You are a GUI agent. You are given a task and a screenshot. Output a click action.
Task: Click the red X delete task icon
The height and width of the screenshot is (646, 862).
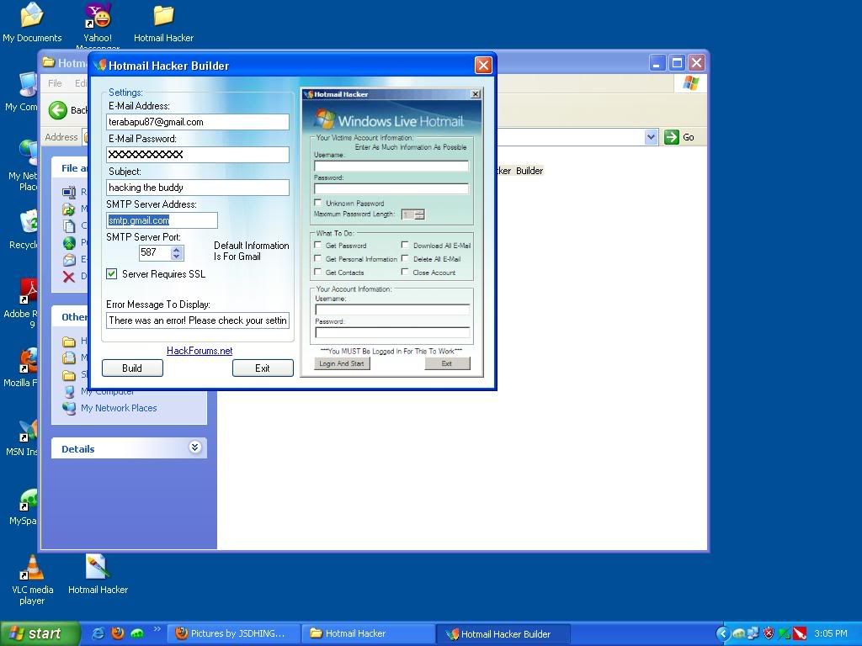click(x=69, y=276)
